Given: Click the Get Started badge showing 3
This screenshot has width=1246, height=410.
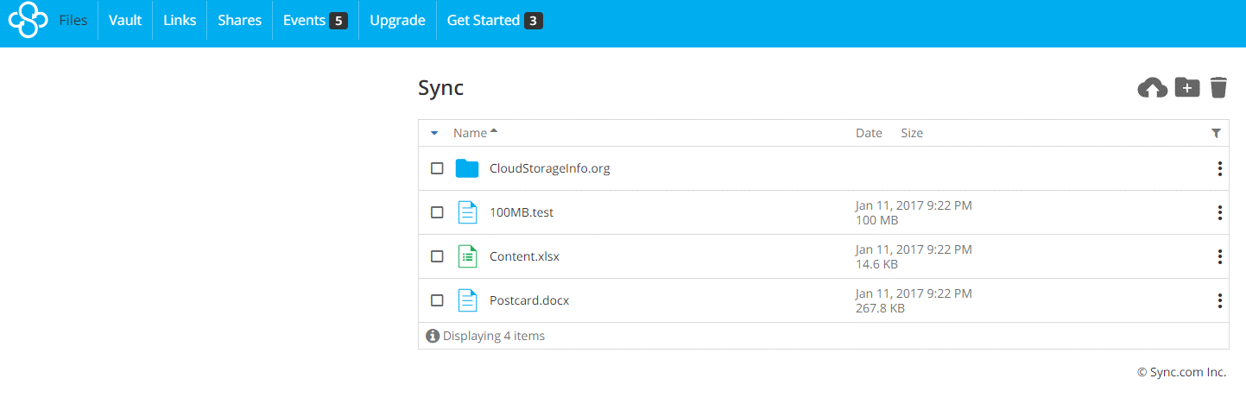Looking at the screenshot, I should tap(534, 21).
